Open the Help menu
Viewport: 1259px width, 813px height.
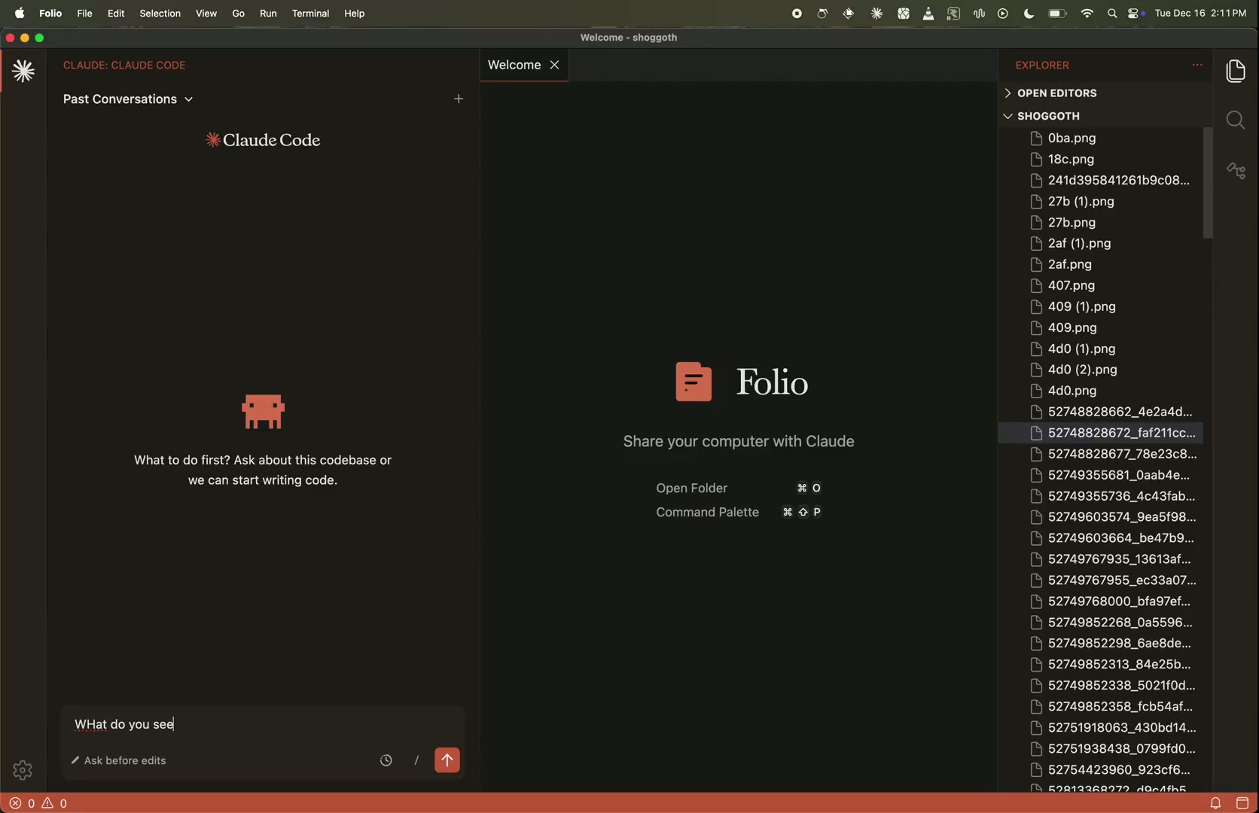click(x=354, y=14)
